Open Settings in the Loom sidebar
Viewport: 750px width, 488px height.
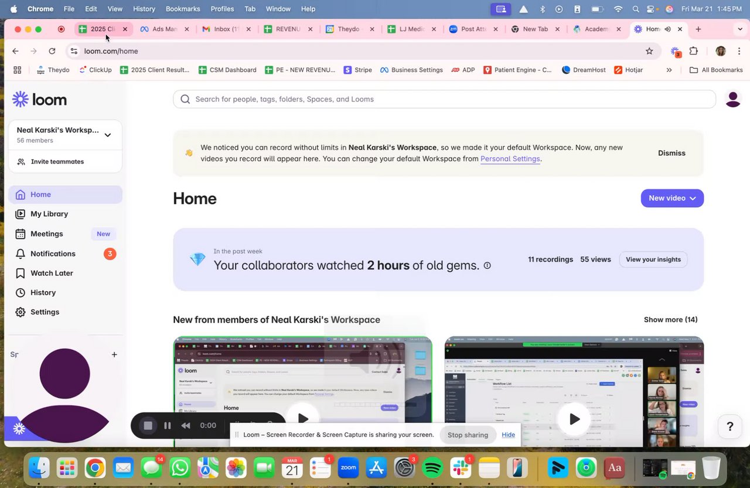click(x=65, y=312)
